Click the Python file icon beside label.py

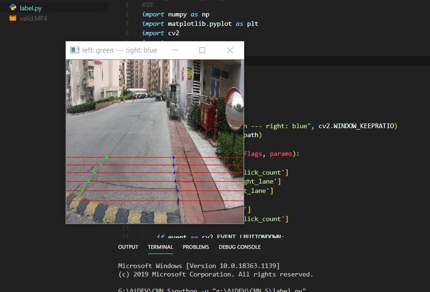click(13, 8)
